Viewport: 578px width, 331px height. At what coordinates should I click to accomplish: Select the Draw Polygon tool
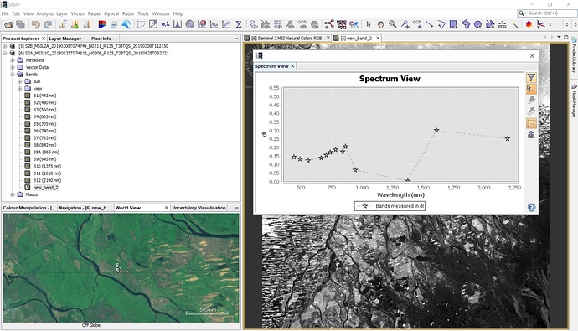[466, 24]
